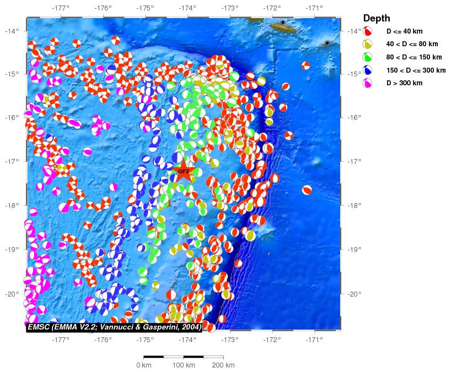Screen dimensions: 451x373
Task: Click the bold Depth legend heading
Action: pos(377,18)
